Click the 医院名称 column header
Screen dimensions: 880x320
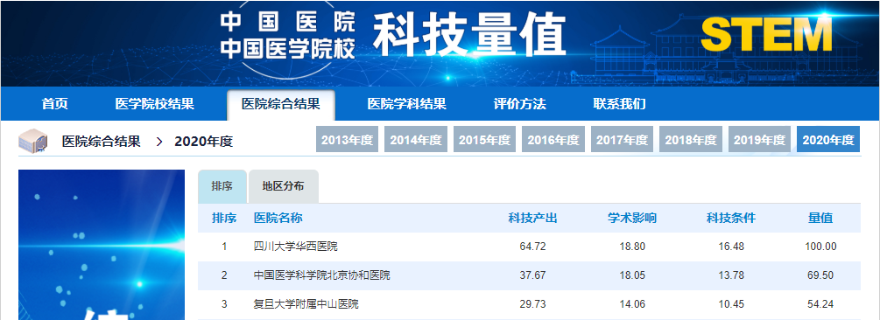278,218
